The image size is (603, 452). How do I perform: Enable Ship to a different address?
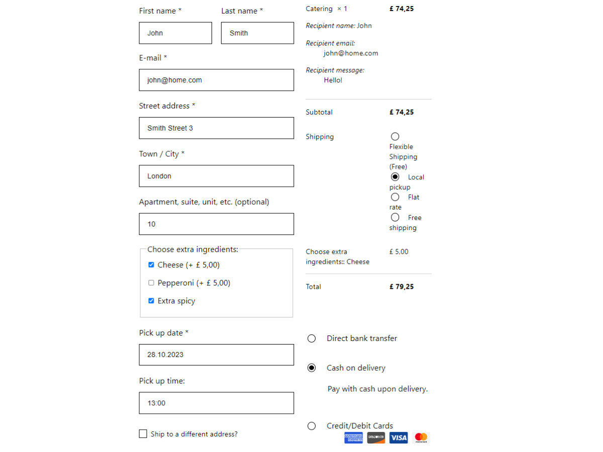[143, 434]
